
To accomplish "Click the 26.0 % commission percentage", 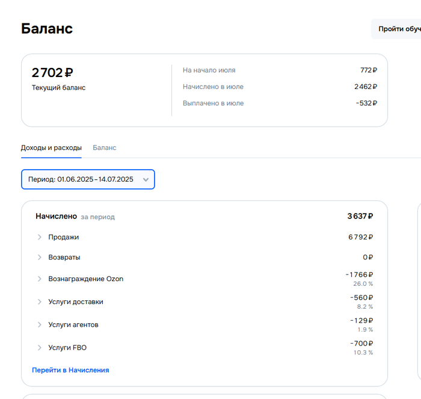I will pyautogui.click(x=363, y=283).
